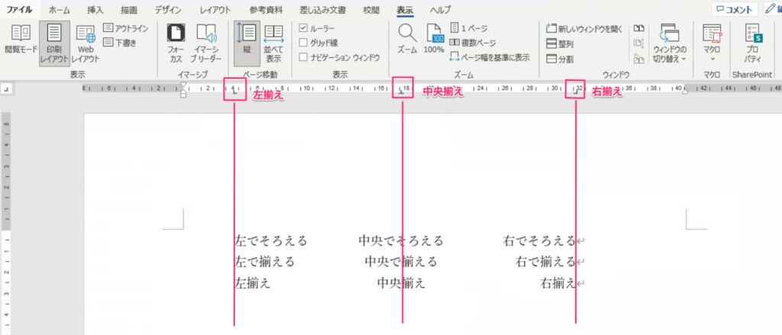Click the text 左でそろえる
The height and width of the screenshot is (335, 782).
(x=271, y=241)
